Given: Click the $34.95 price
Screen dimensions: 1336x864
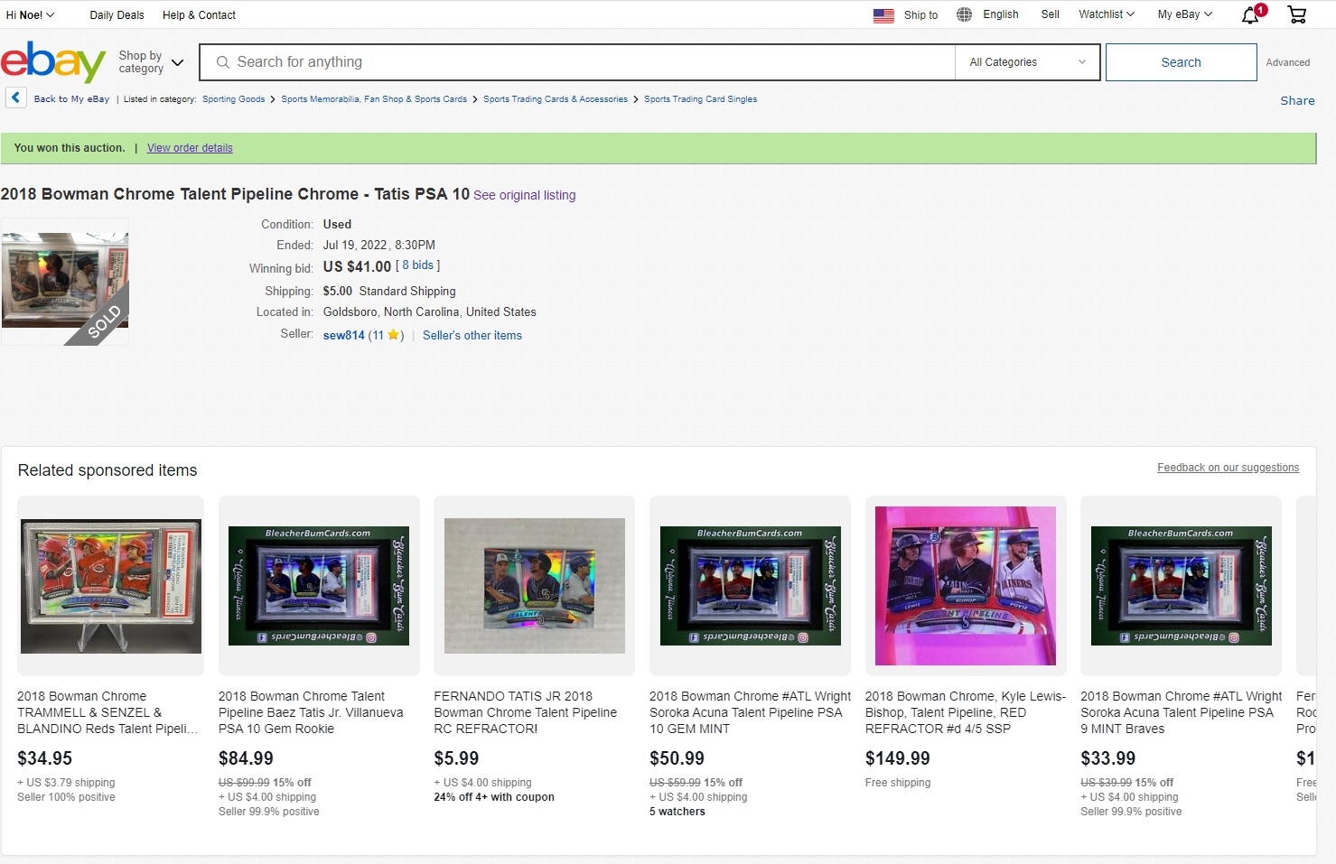Looking at the screenshot, I should point(45,758).
